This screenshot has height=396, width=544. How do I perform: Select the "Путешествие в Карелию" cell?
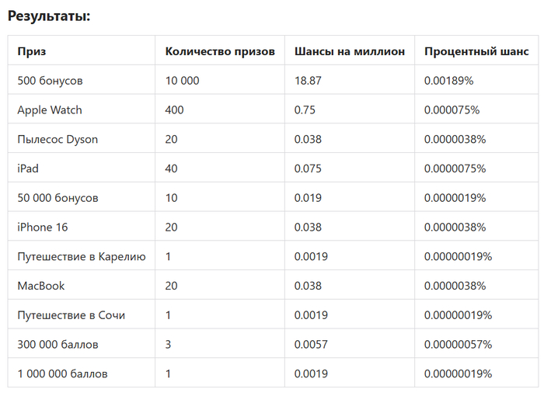[82, 256]
